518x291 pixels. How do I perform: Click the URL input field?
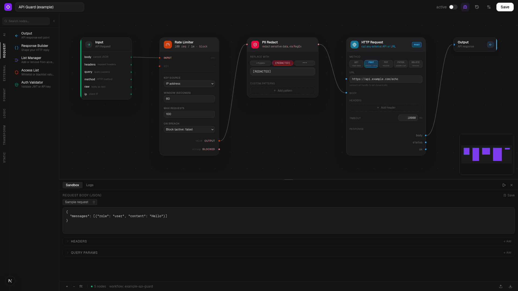[x=386, y=79]
